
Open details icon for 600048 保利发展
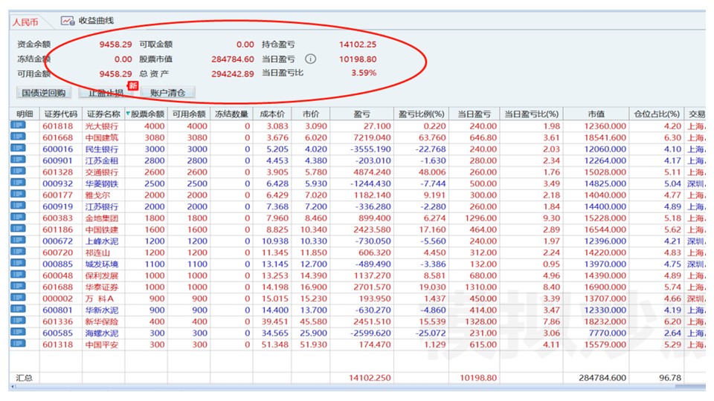click(x=18, y=275)
